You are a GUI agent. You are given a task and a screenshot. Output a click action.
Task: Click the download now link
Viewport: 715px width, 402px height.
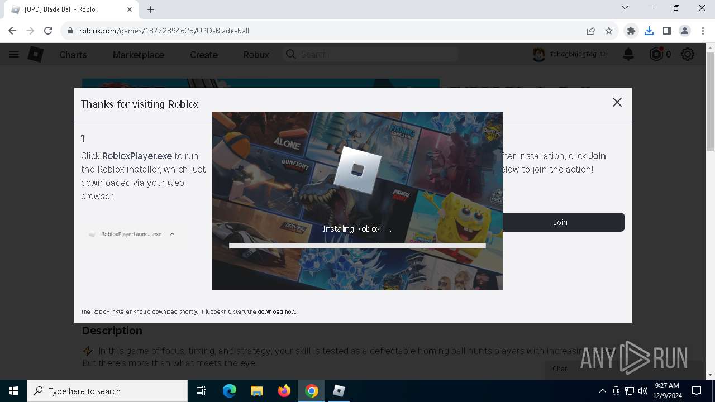277,312
